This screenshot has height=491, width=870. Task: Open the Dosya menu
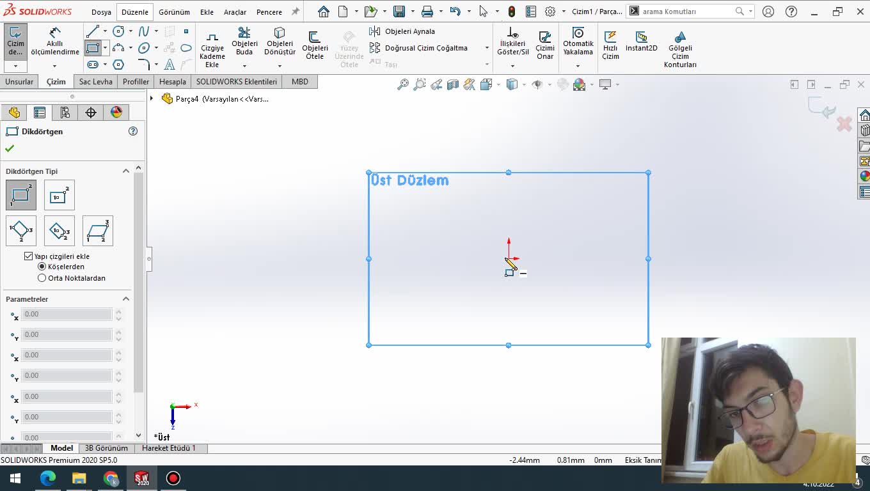(101, 12)
